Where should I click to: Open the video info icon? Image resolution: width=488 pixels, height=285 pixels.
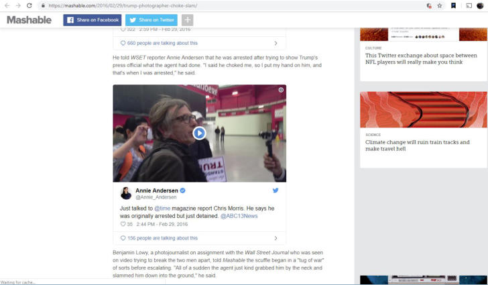coord(281,90)
